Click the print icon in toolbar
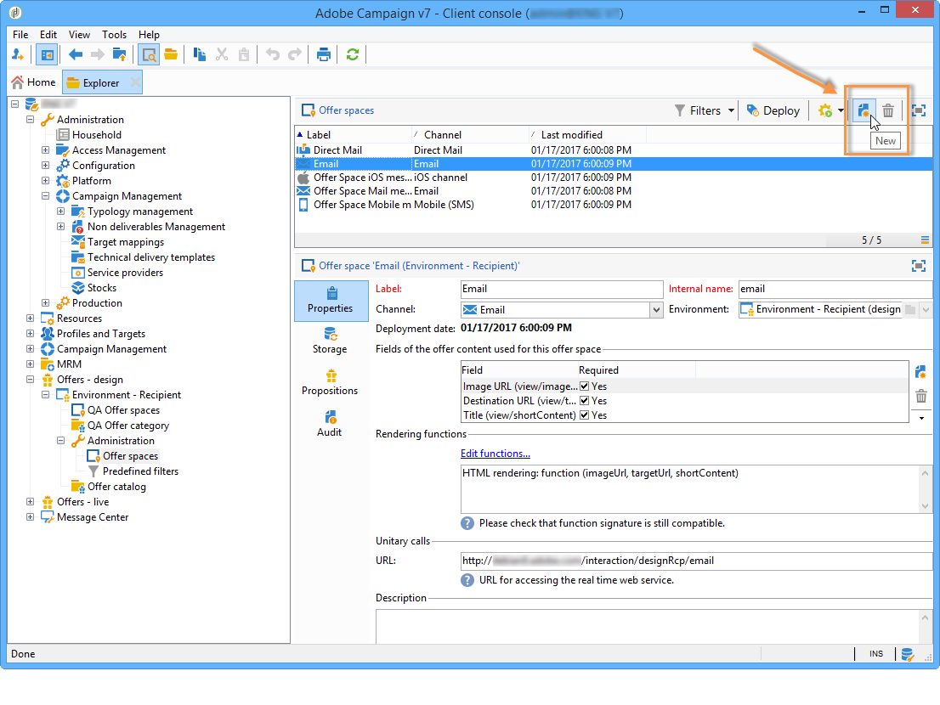940x705 pixels. tap(324, 55)
